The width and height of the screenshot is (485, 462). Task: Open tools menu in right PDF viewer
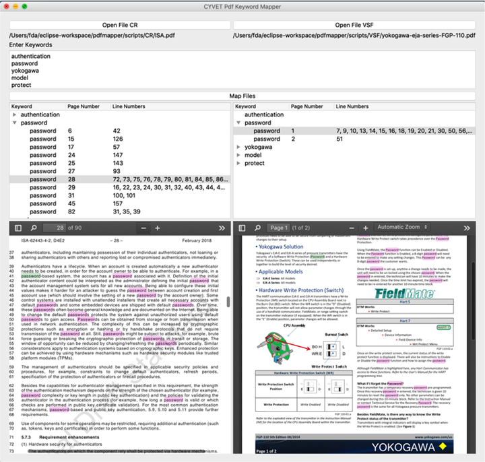pyautogui.click(x=467, y=228)
